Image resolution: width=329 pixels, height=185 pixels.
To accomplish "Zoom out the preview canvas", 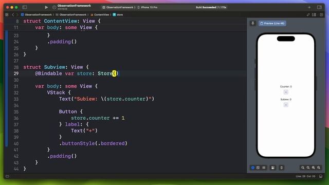I will [x=303, y=168].
